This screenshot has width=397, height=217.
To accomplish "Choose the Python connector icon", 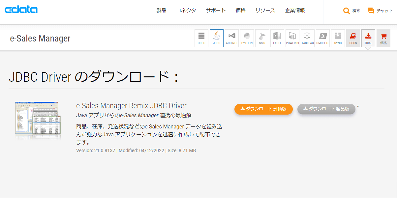I will [x=247, y=38].
